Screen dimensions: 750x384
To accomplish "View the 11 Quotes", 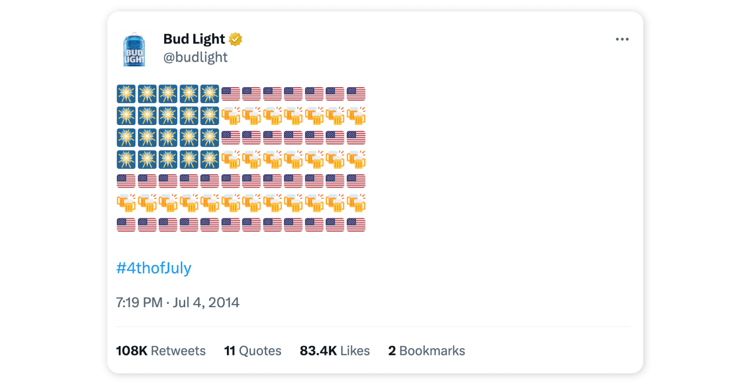I will pyautogui.click(x=253, y=350).
